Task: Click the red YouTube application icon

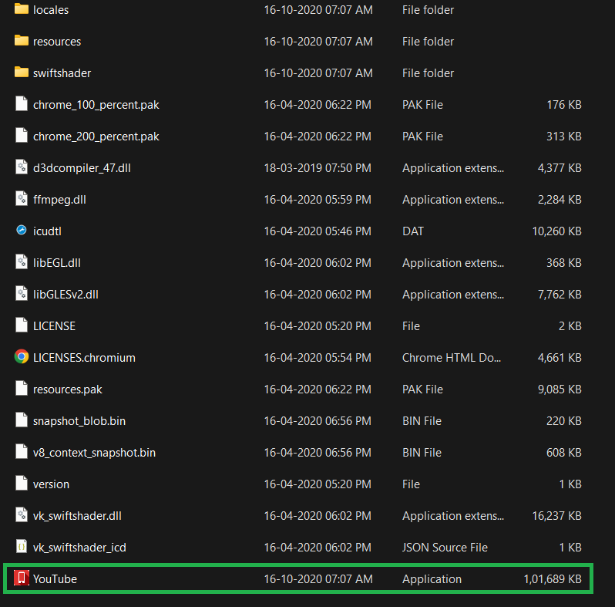Action: point(21,578)
